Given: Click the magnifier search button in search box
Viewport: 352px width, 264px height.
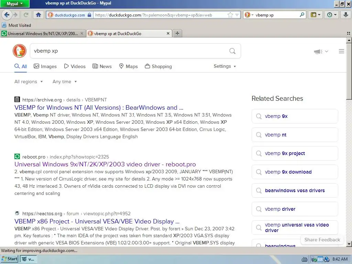Looking at the screenshot, I should pos(232,51).
